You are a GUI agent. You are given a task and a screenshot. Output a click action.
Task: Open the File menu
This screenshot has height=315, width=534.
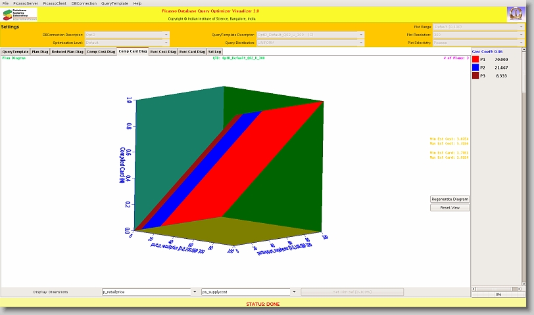tap(6, 3)
